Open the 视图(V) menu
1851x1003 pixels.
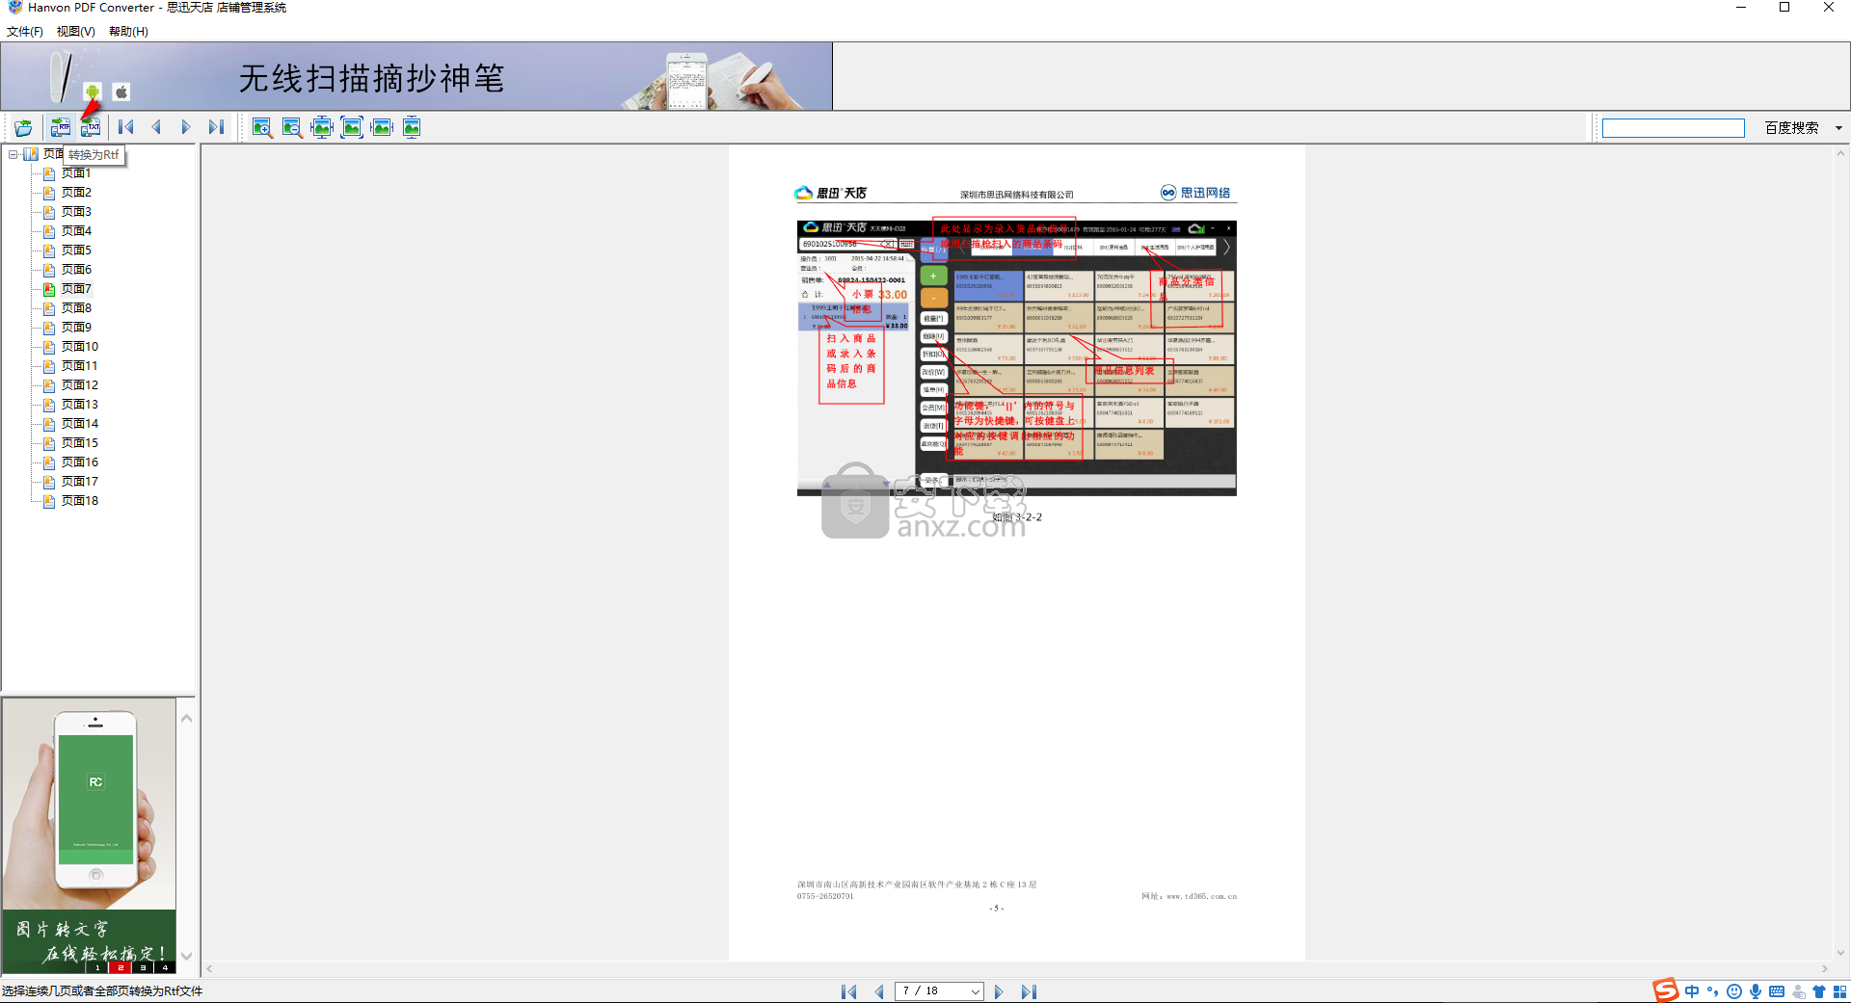pyautogui.click(x=75, y=32)
